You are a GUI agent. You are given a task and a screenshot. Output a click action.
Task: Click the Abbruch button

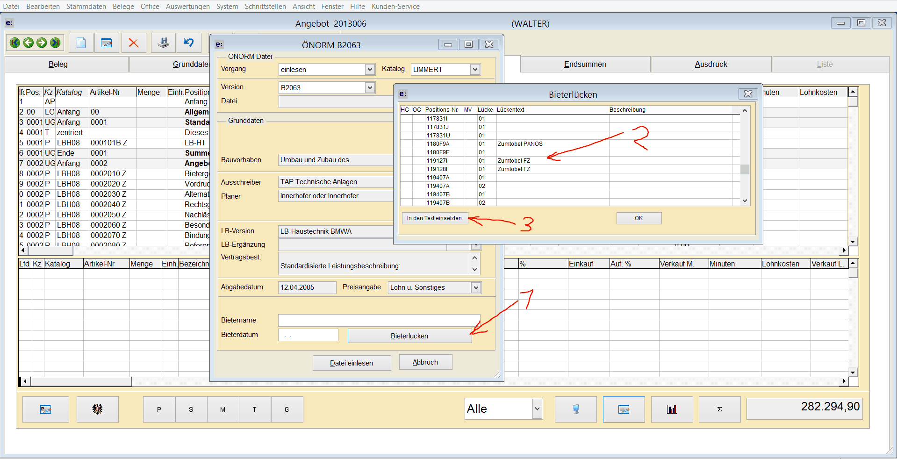coord(425,362)
